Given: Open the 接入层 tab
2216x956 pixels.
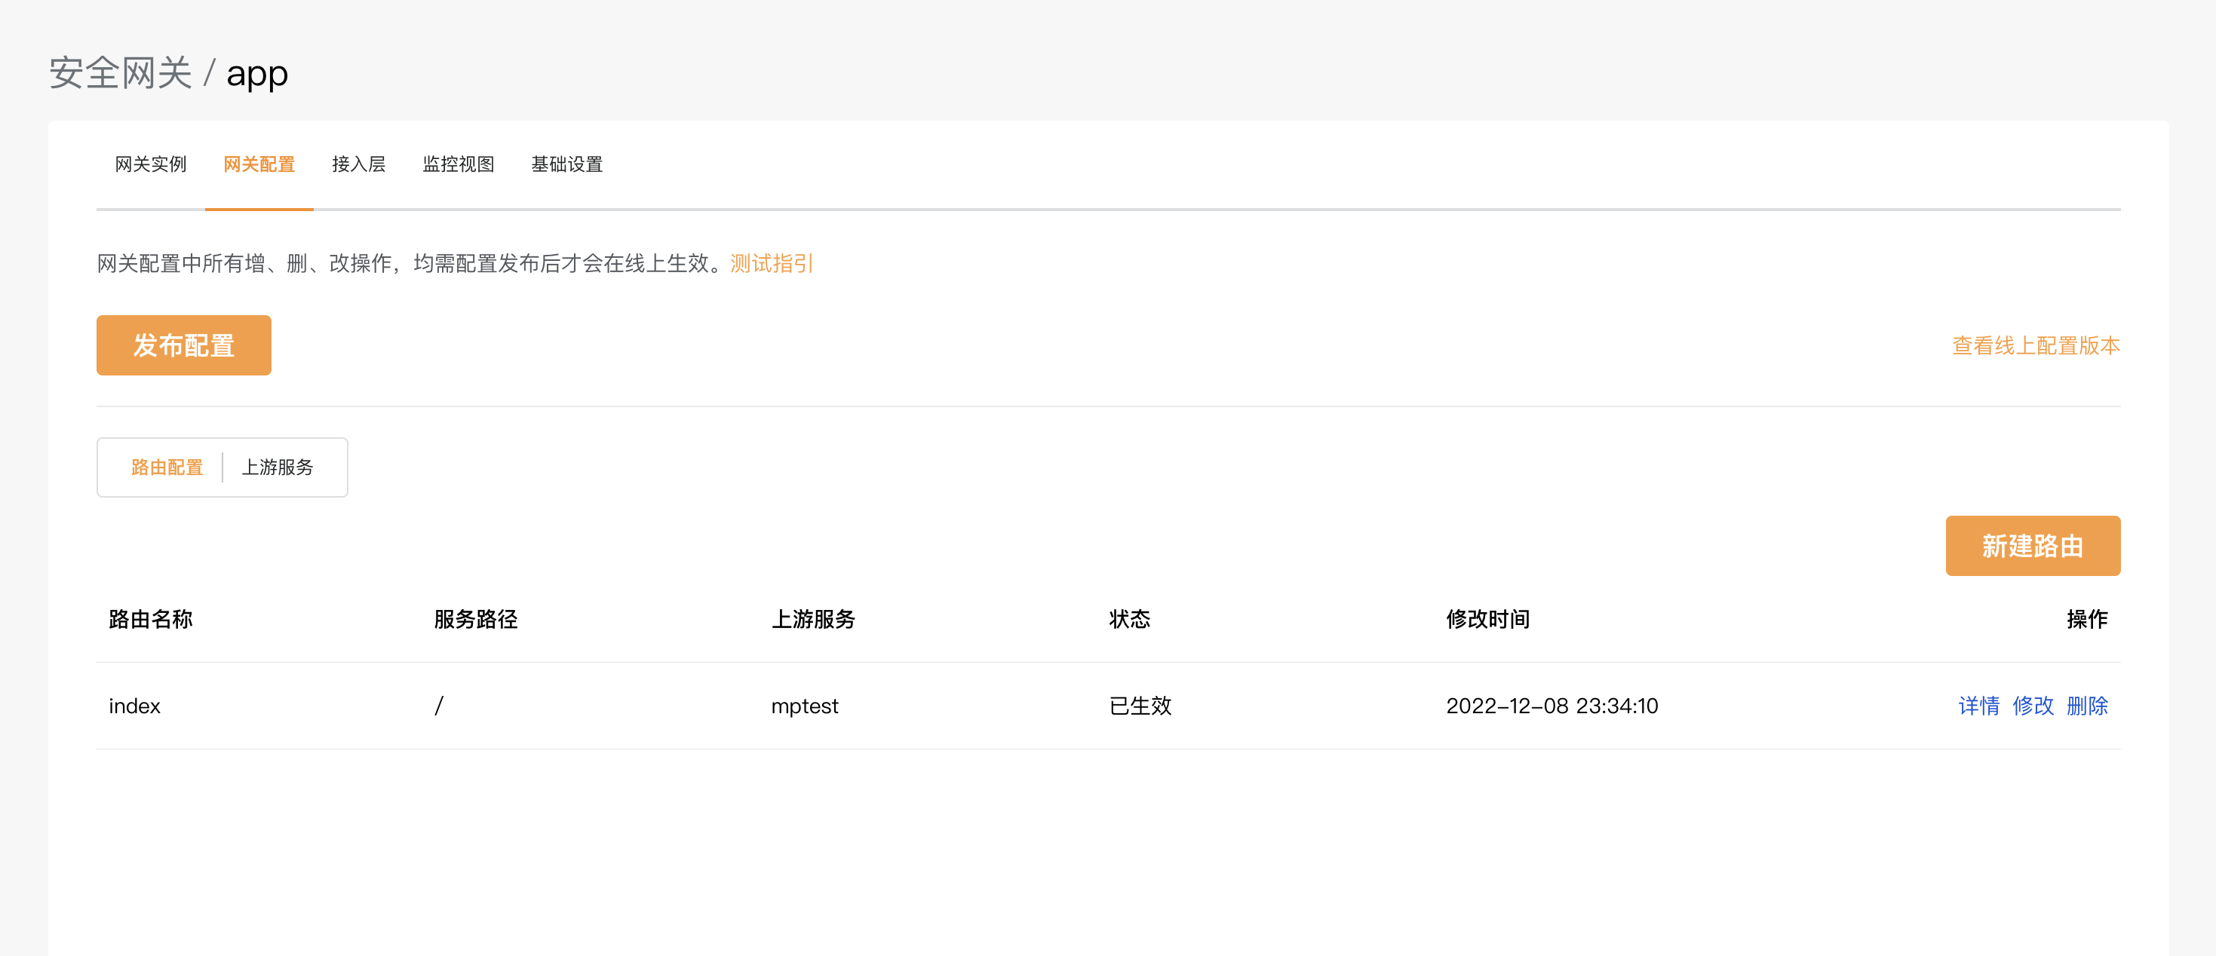Looking at the screenshot, I should (359, 164).
